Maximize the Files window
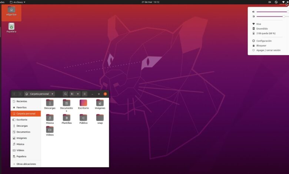This screenshot has width=289, height=174. [99, 94]
